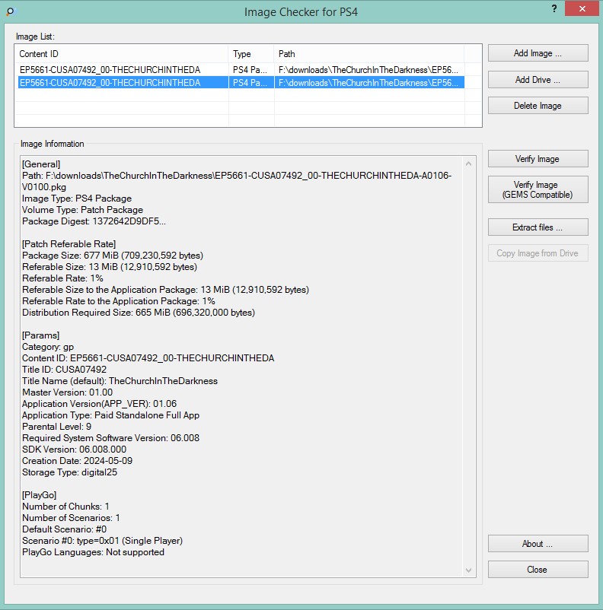Click the Path cell of highlighted row
The width and height of the screenshot is (603, 610).
[368, 82]
